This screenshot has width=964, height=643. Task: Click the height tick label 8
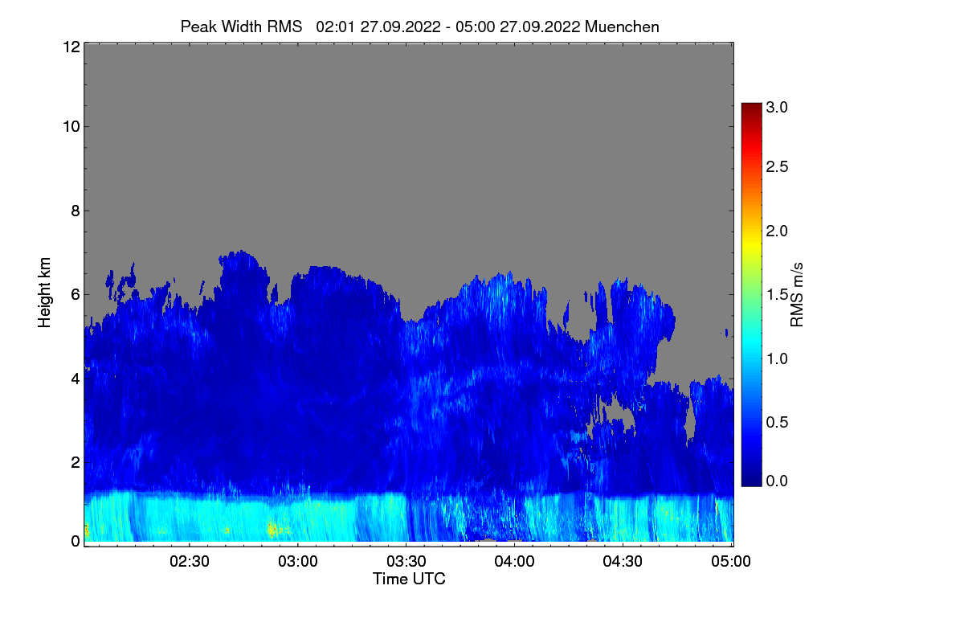(x=76, y=211)
